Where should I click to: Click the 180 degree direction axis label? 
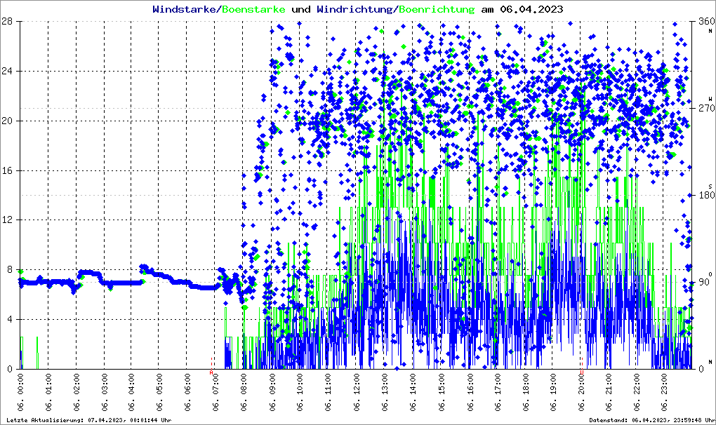(x=706, y=195)
